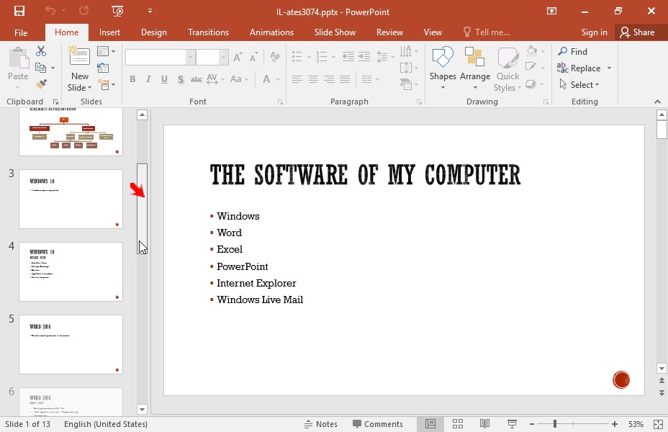Open the View tab
Screen dimensions: 668x432
coord(433,32)
